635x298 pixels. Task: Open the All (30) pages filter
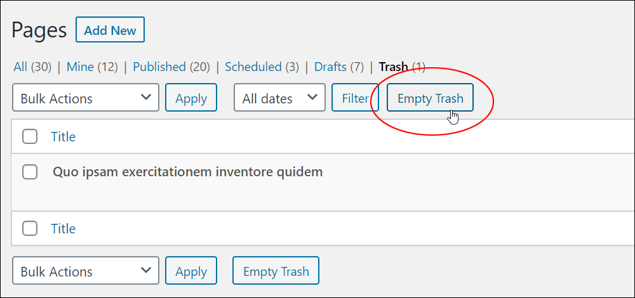tap(32, 67)
